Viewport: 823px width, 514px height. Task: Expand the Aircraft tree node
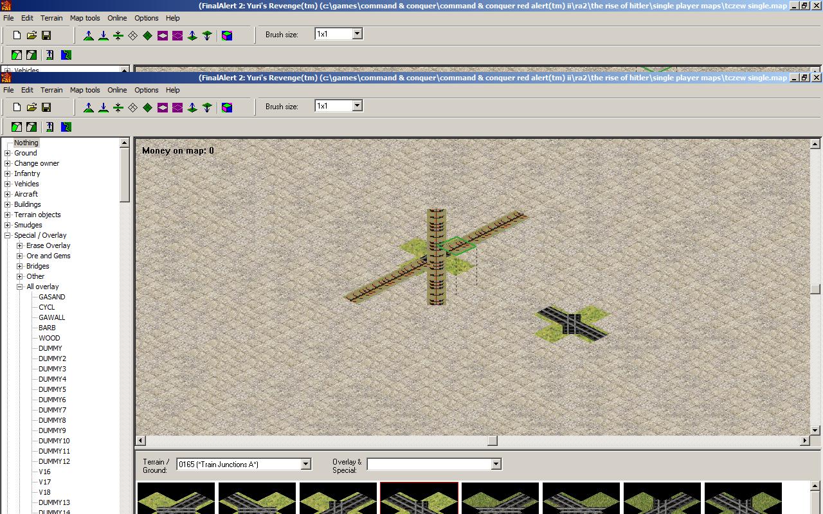tap(8, 194)
